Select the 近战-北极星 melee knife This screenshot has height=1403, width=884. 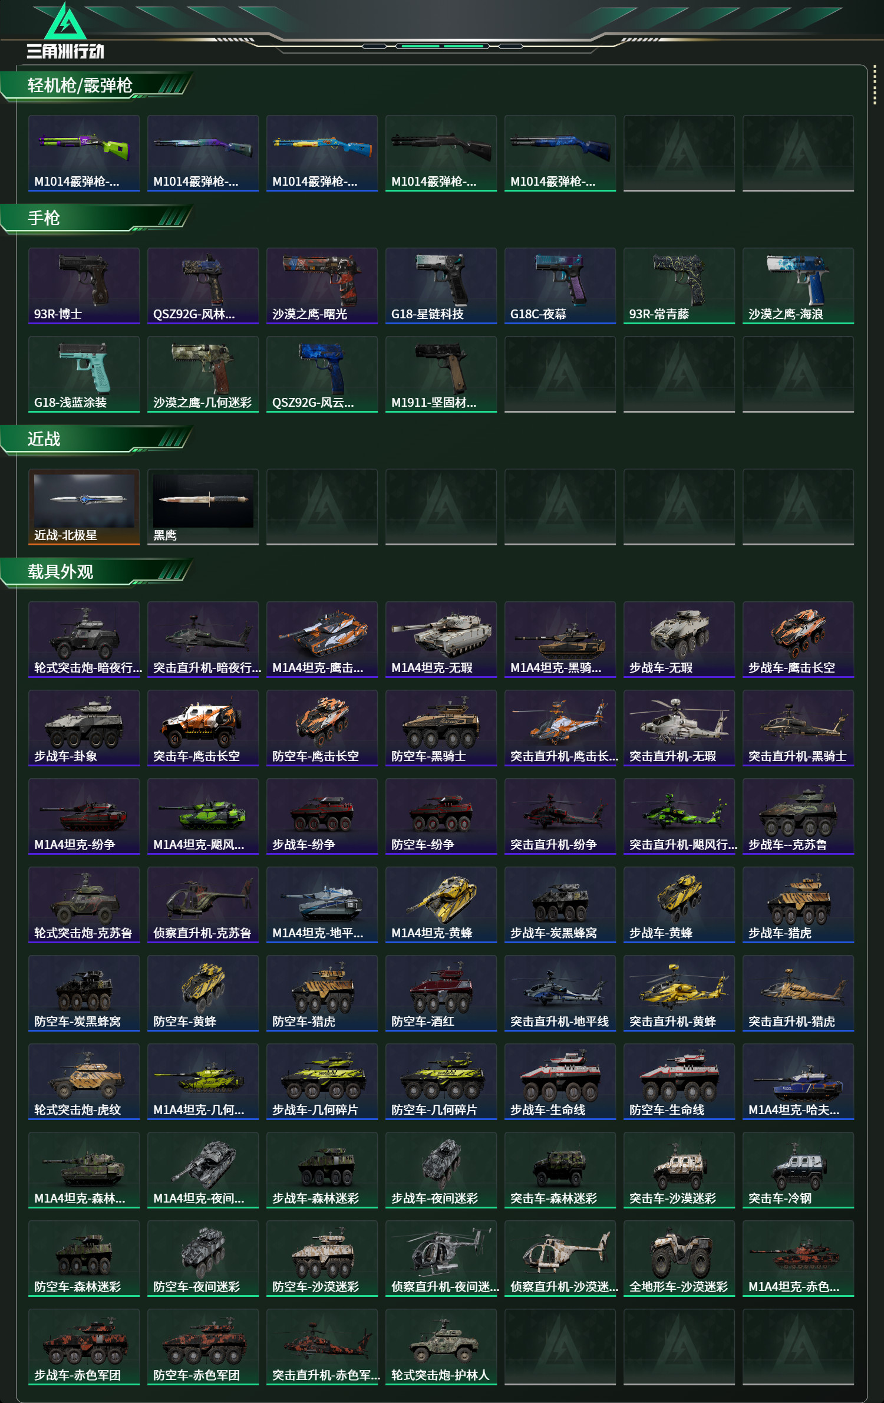(x=84, y=507)
